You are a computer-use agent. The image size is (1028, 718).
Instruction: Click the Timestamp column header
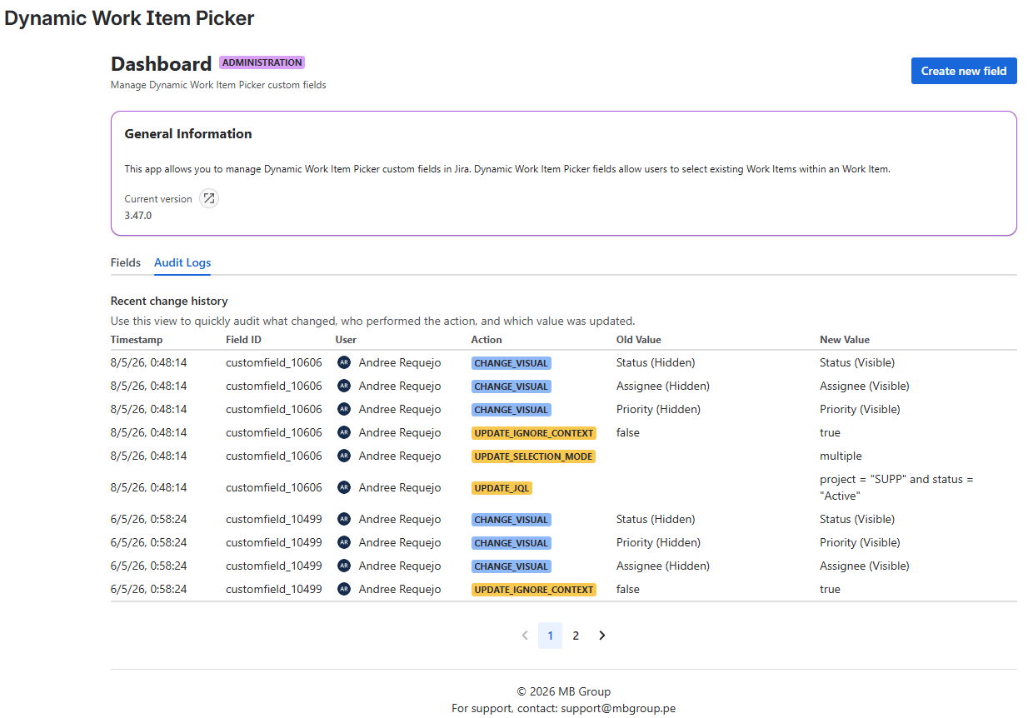coord(137,340)
